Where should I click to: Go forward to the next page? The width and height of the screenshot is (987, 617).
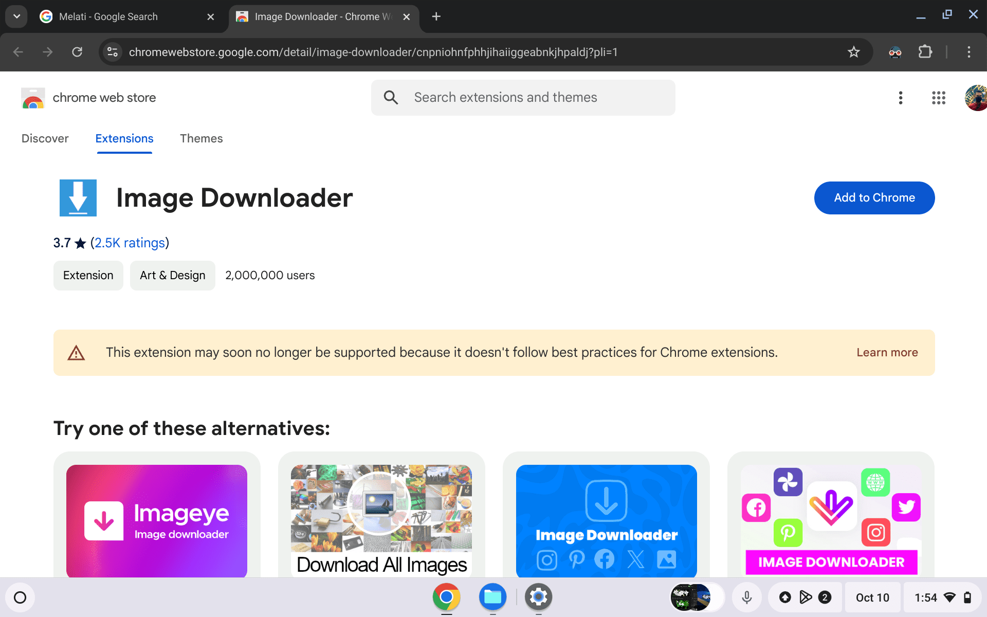click(47, 52)
